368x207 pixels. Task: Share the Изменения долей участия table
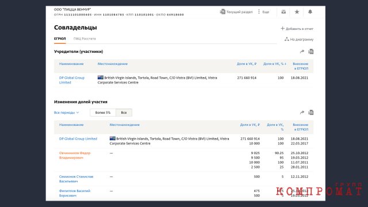tap(302, 113)
